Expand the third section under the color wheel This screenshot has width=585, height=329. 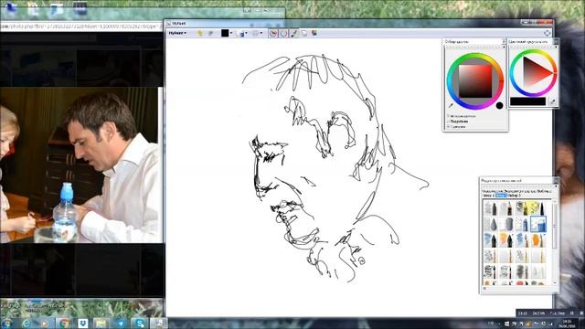[457, 127]
